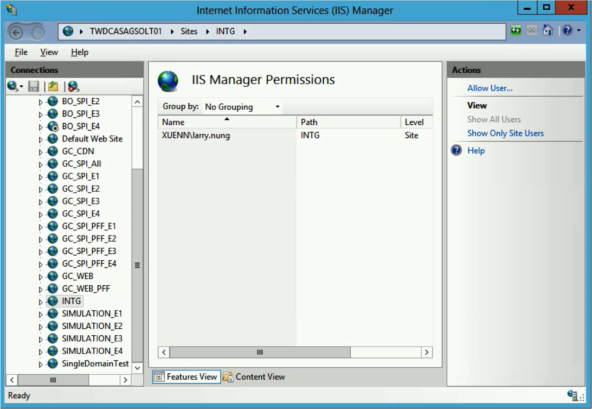Click the globe icon beside Default Web Site

pyautogui.click(x=52, y=139)
